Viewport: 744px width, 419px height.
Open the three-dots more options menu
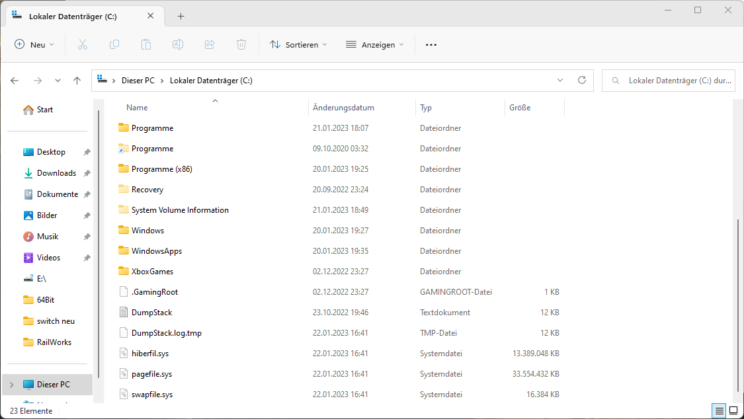click(x=431, y=44)
